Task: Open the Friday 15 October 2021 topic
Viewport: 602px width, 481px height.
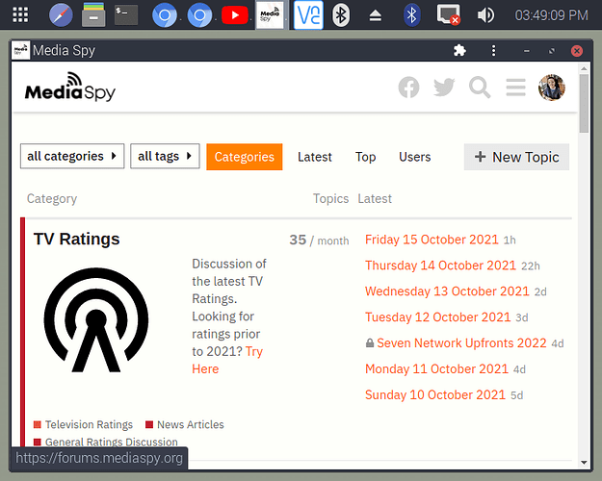Action: 432,240
